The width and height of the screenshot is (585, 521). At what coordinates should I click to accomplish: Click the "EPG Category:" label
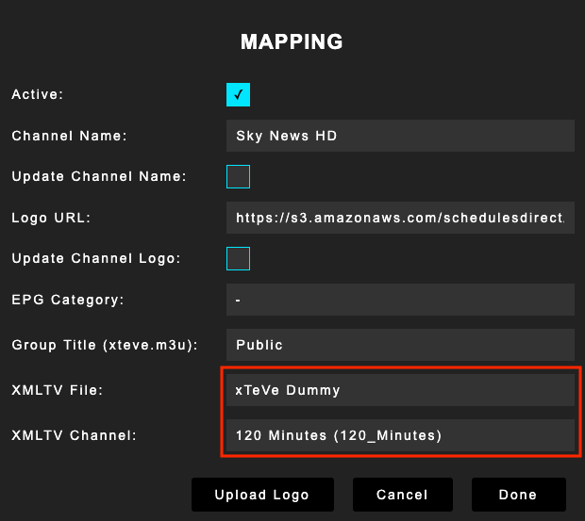(68, 300)
